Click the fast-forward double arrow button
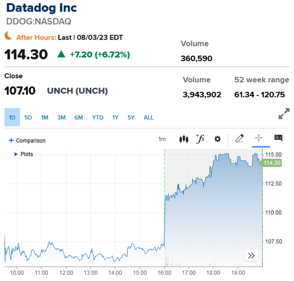The height and width of the screenshot is (281, 294). [251, 256]
